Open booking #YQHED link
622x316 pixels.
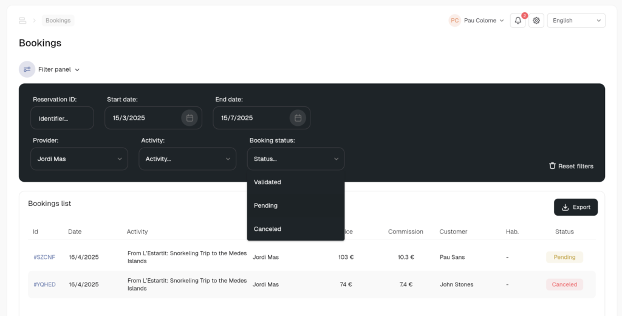pyautogui.click(x=44, y=284)
